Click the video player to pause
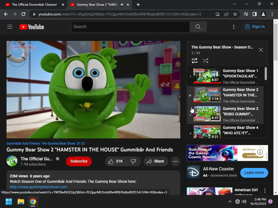Screen dimensions: 278x208 click(x=93, y=90)
